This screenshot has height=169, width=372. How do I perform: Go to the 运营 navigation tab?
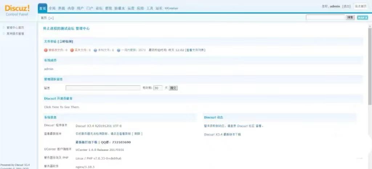(x=131, y=8)
